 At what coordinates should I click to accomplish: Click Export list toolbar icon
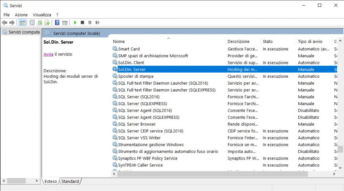point(47,22)
